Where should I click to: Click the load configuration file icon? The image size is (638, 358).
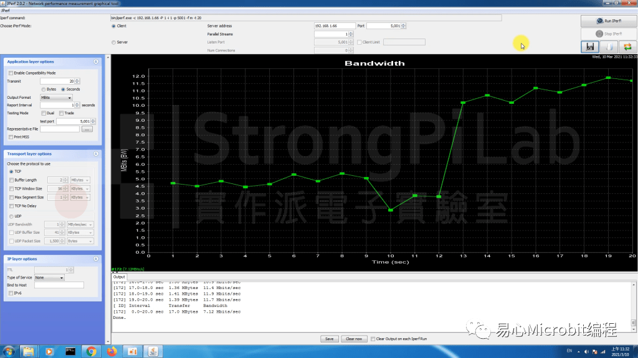[x=609, y=47]
